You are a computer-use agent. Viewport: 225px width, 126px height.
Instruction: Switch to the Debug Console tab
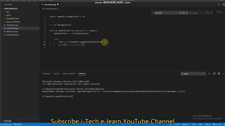click(x=69, y=74)
